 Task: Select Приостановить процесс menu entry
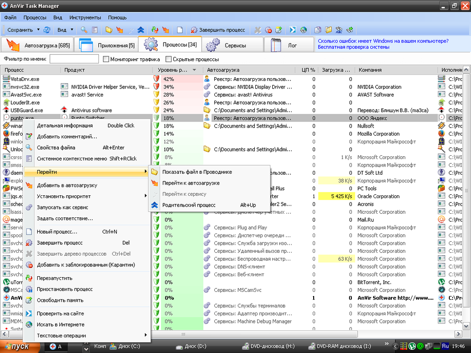click(x=87, y=289)
